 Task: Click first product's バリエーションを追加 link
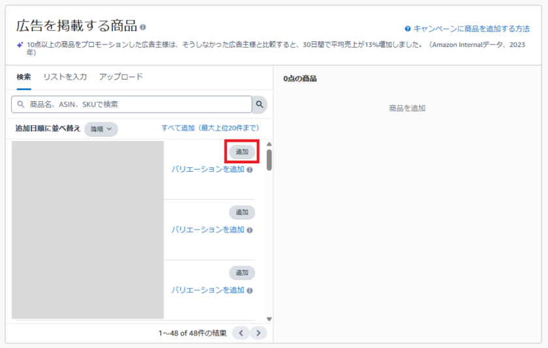[207, 169]
